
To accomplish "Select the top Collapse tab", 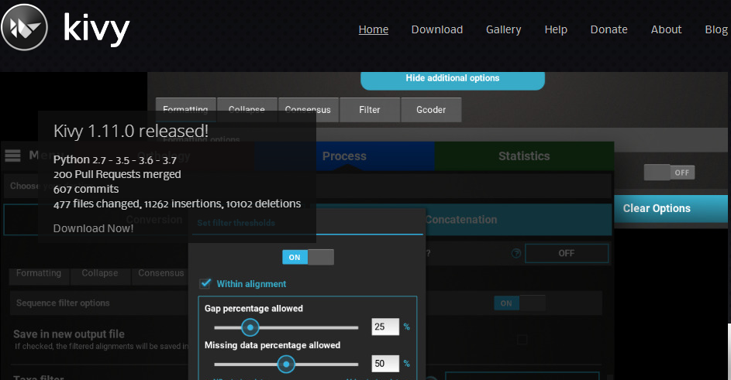I will point(247,110).
